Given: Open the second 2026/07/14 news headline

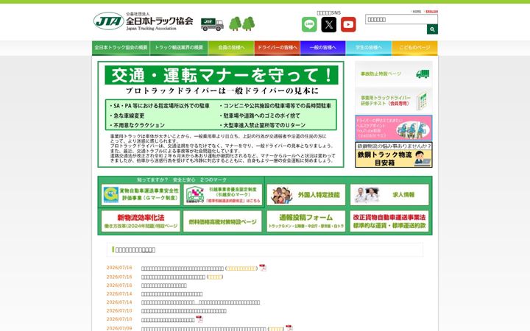Looking at the screenshot, I should 200,302.
